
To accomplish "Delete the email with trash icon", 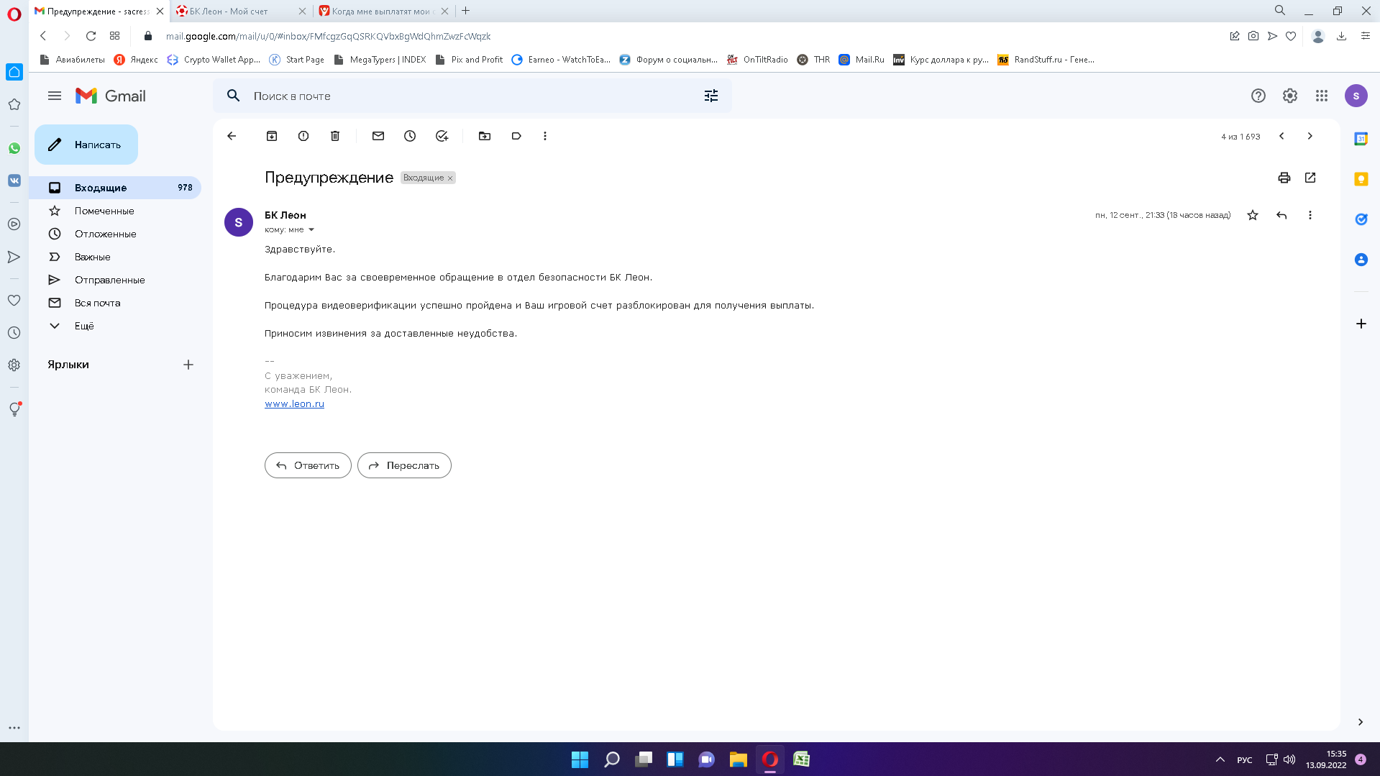I will click(335, 136).
